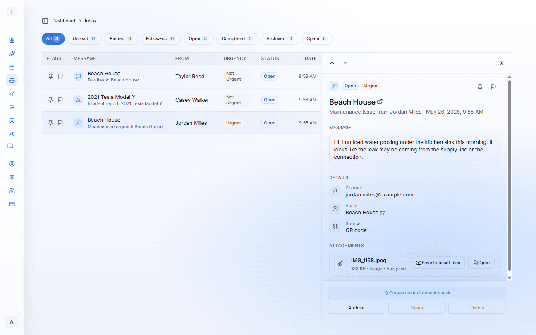Image resolution: width=536 pixels, height=335 pixels.
Task: Open the analytics chart icon in sidebar
Action: point(12,94)
